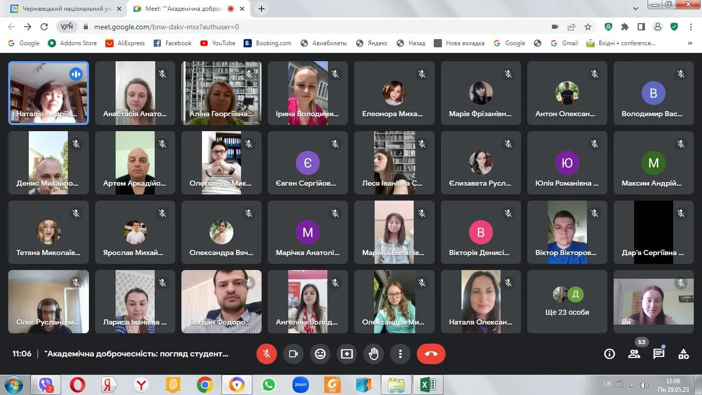Leave the call with the red hang-up button
The height and width of the screenshot is (395, 702).
(431, 354)
